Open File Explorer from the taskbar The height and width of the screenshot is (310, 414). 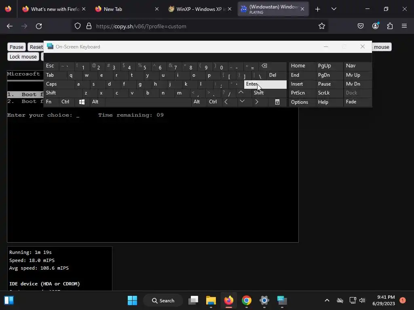[x=211, y=300]
